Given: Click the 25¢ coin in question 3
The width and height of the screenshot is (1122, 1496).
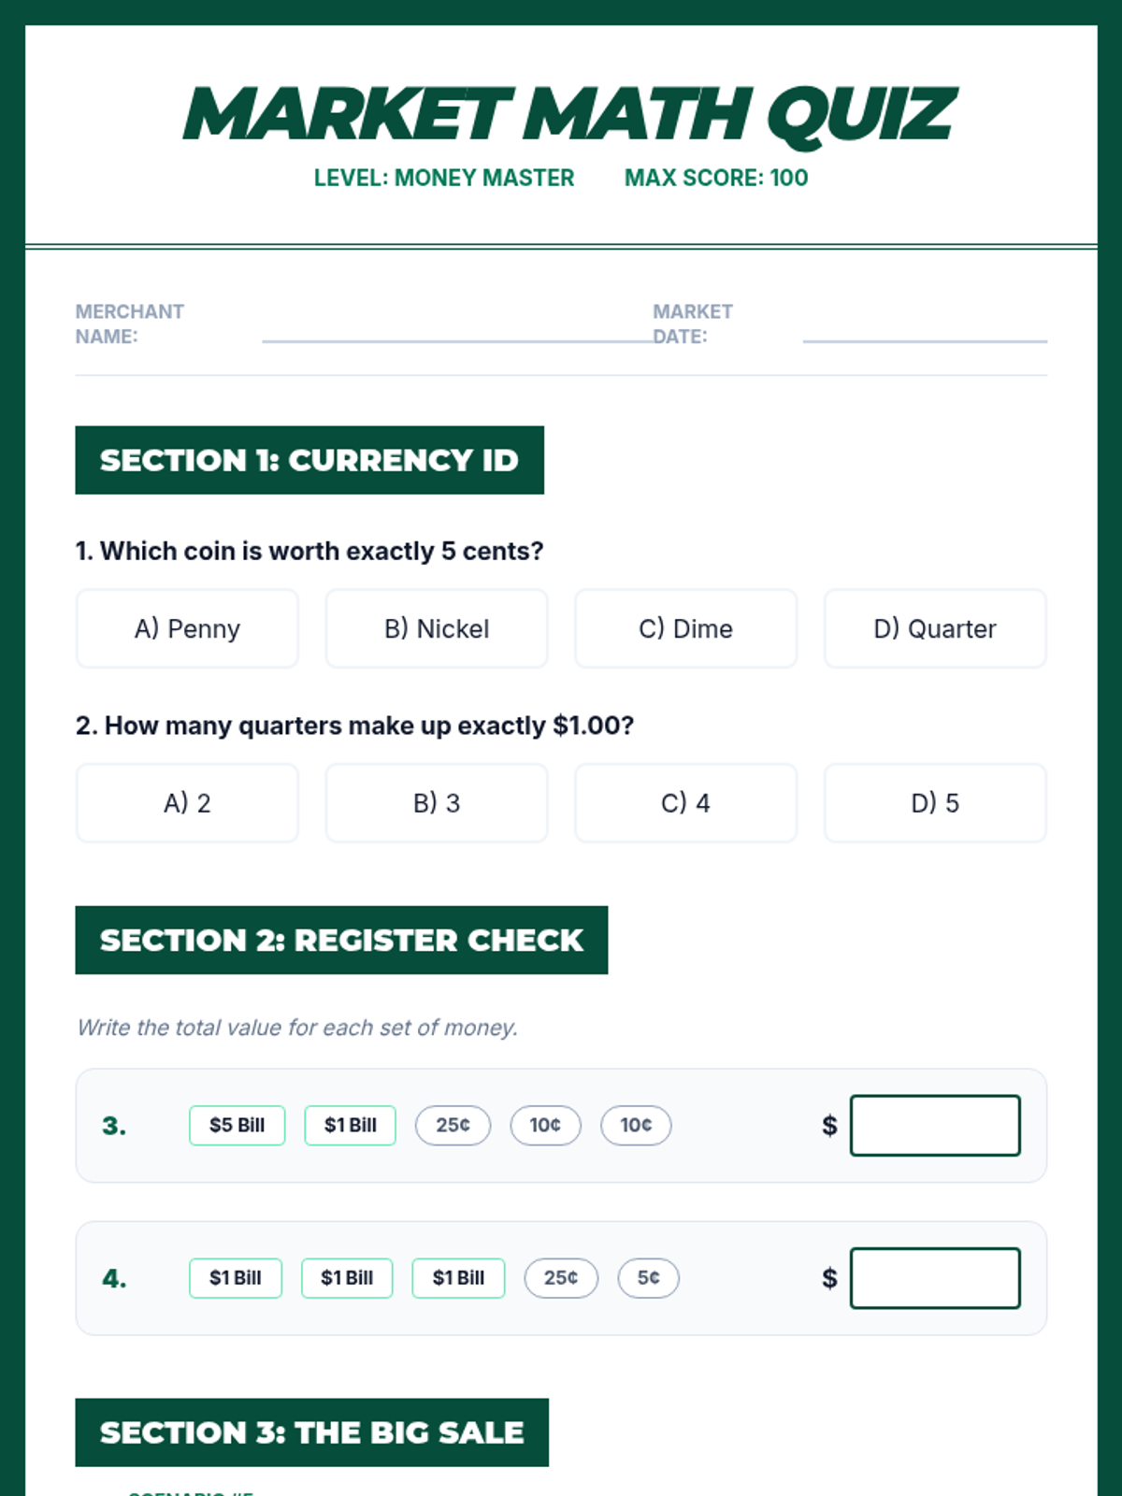Looking at the screenshot, I should (453, 1126).
